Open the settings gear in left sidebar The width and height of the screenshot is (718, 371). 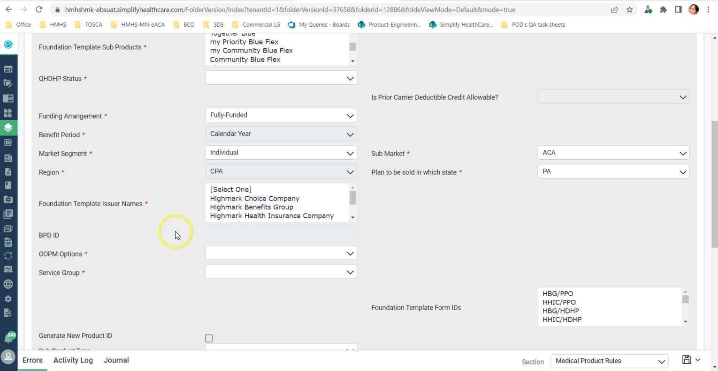(x=8, y=299)
